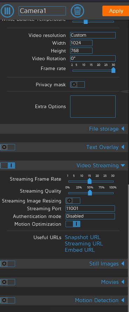Open the Video resolution dropdown
The image size is (129, 312).
click(93, 35)
